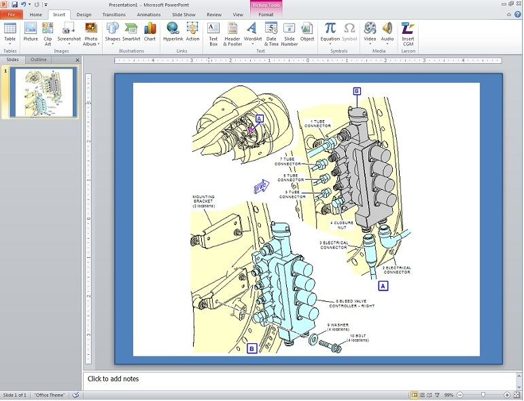Screen dimensions: 524x401
Task: Open the Outline pane tab
Action: coord(39,60)
